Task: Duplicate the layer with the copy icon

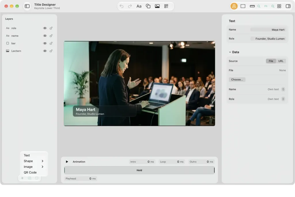Action: (30, 178)
